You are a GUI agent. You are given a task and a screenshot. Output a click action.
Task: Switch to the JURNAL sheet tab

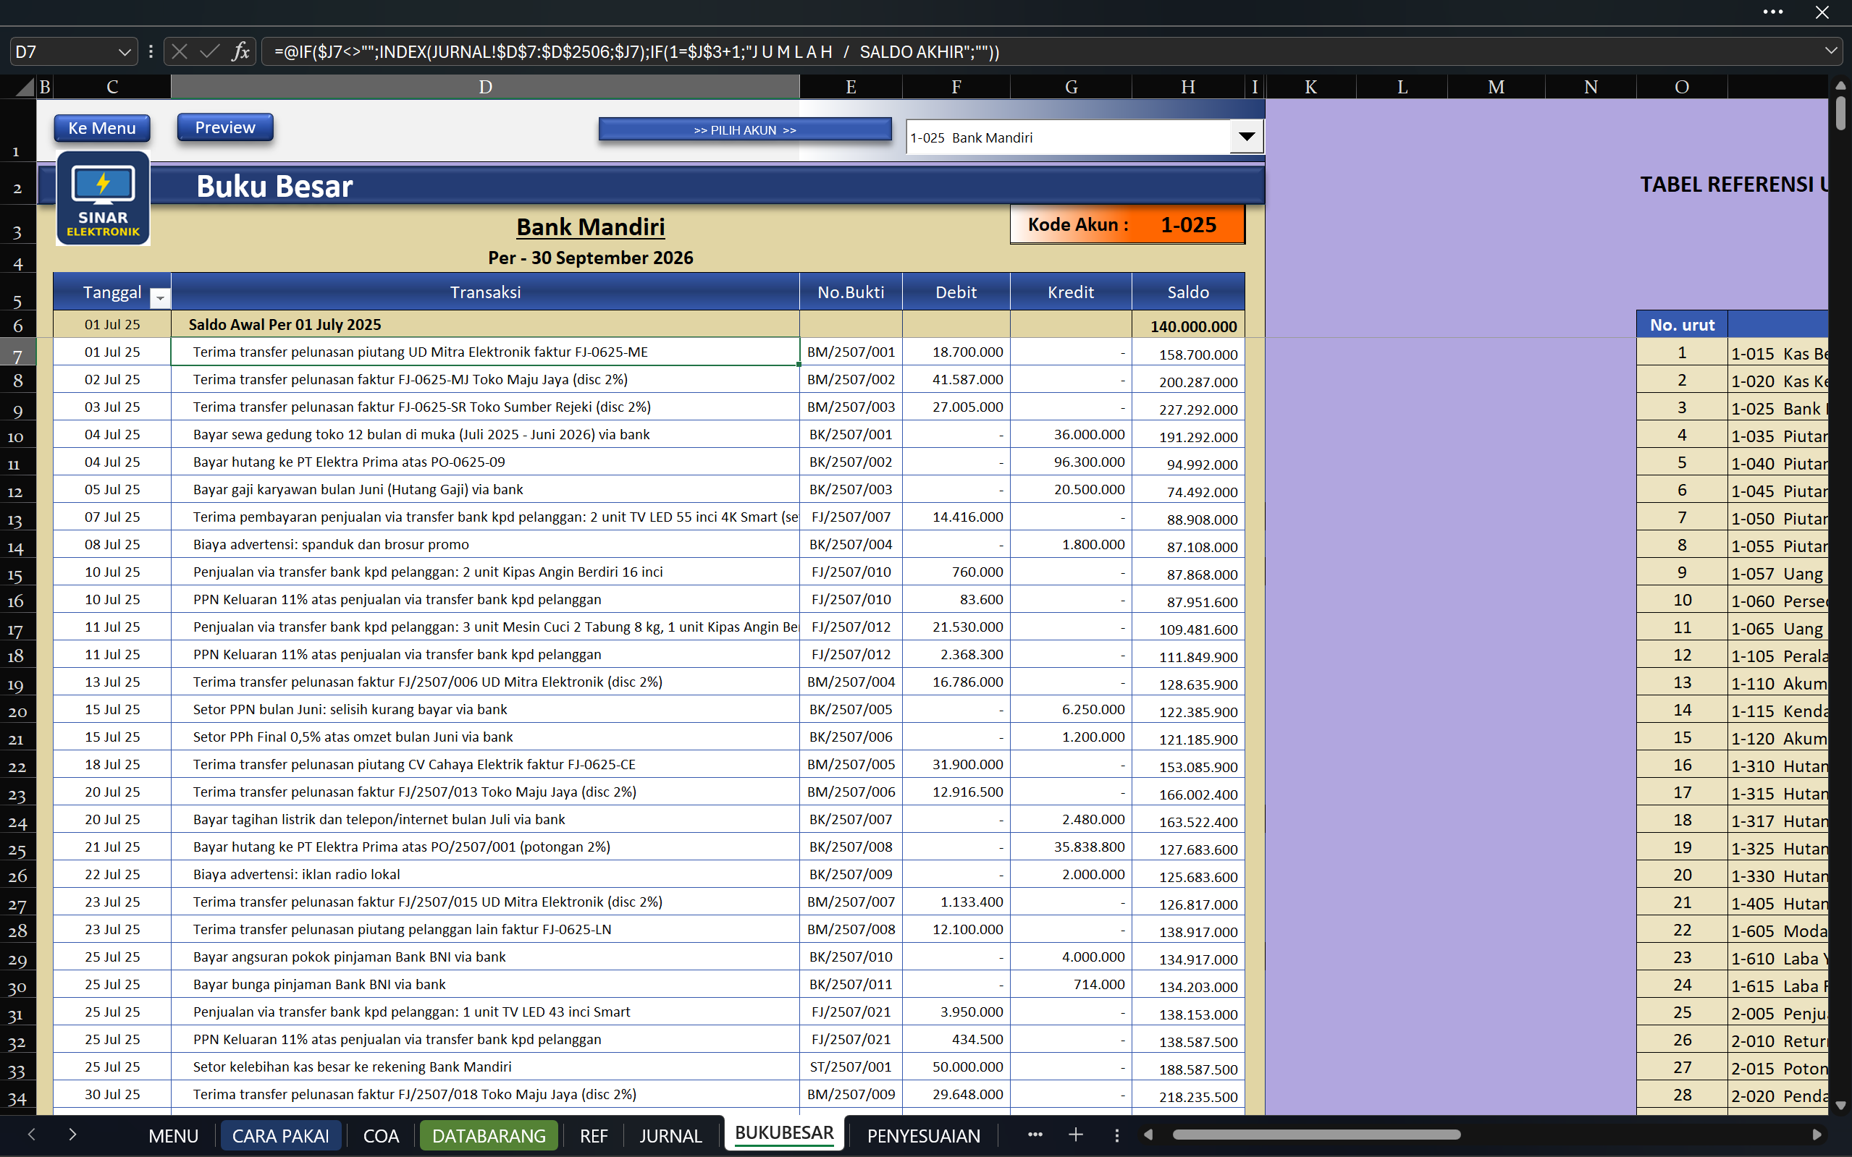click(x=670, y=1135)
